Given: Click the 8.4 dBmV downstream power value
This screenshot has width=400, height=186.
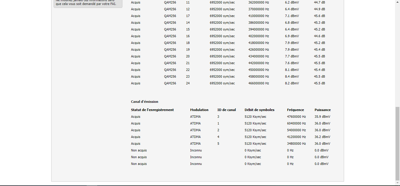Looking at the screenshot, I should (292, 76).
